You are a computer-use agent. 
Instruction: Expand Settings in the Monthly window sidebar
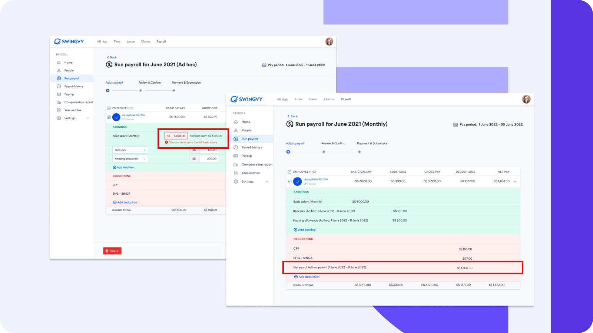click(x=266, y=182)
